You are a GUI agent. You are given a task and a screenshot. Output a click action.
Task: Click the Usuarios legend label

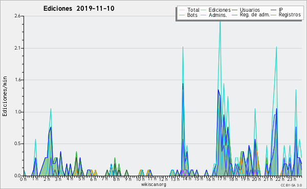(250, 10)
